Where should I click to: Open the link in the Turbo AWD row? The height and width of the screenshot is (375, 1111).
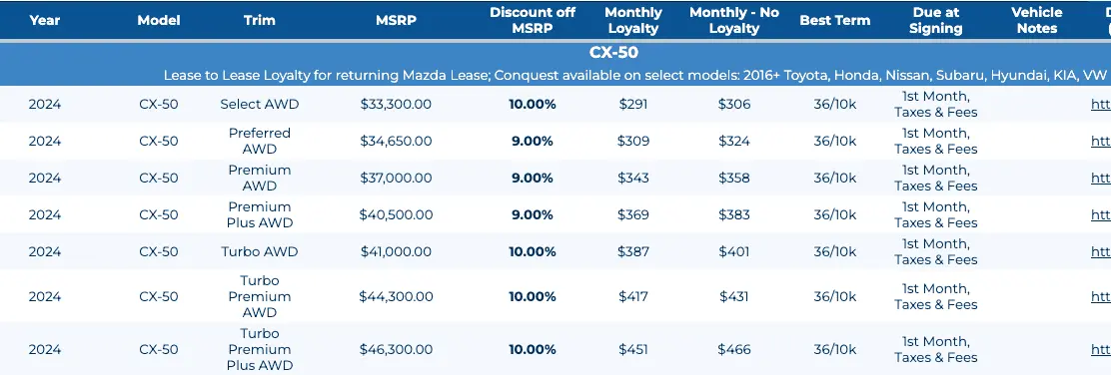[1101, 251]
